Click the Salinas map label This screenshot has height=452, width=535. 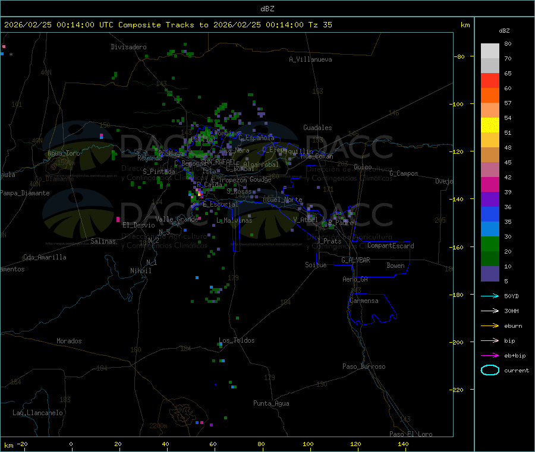click(103, 241)
